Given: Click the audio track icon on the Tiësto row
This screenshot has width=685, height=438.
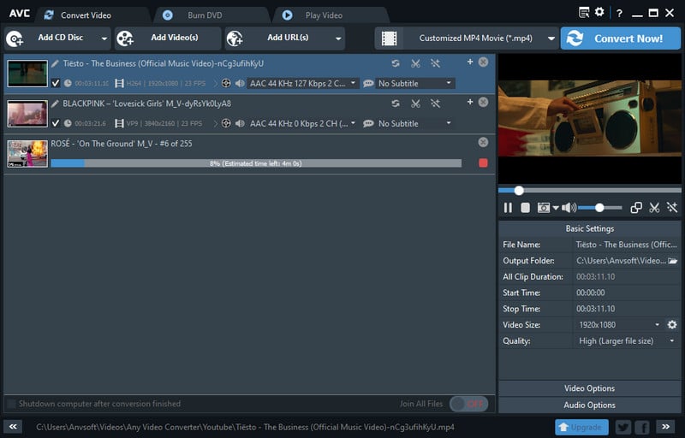Looking at the screenshot, I should point(226,83).
